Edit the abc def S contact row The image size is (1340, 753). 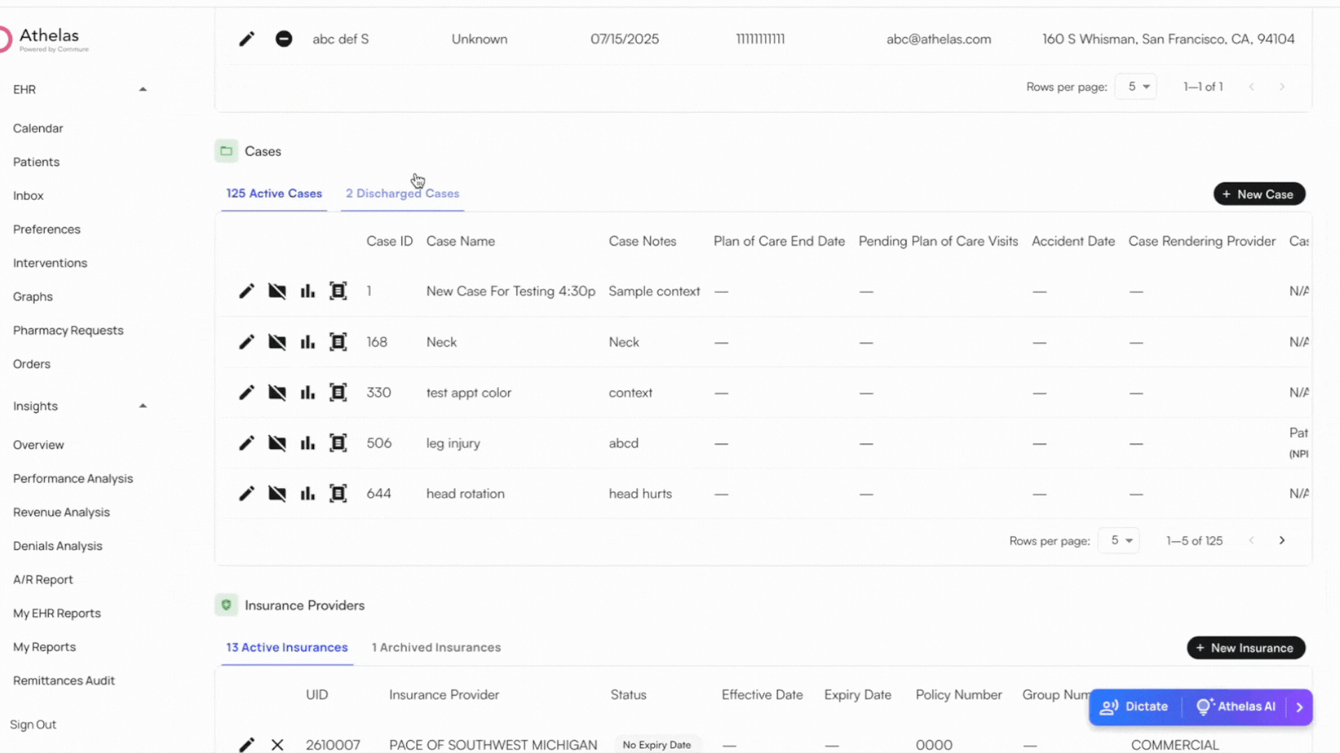tap(246, 39)
